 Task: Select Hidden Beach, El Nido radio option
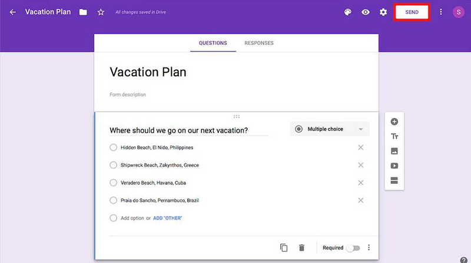pyautogui.click(x=114, y=147)
